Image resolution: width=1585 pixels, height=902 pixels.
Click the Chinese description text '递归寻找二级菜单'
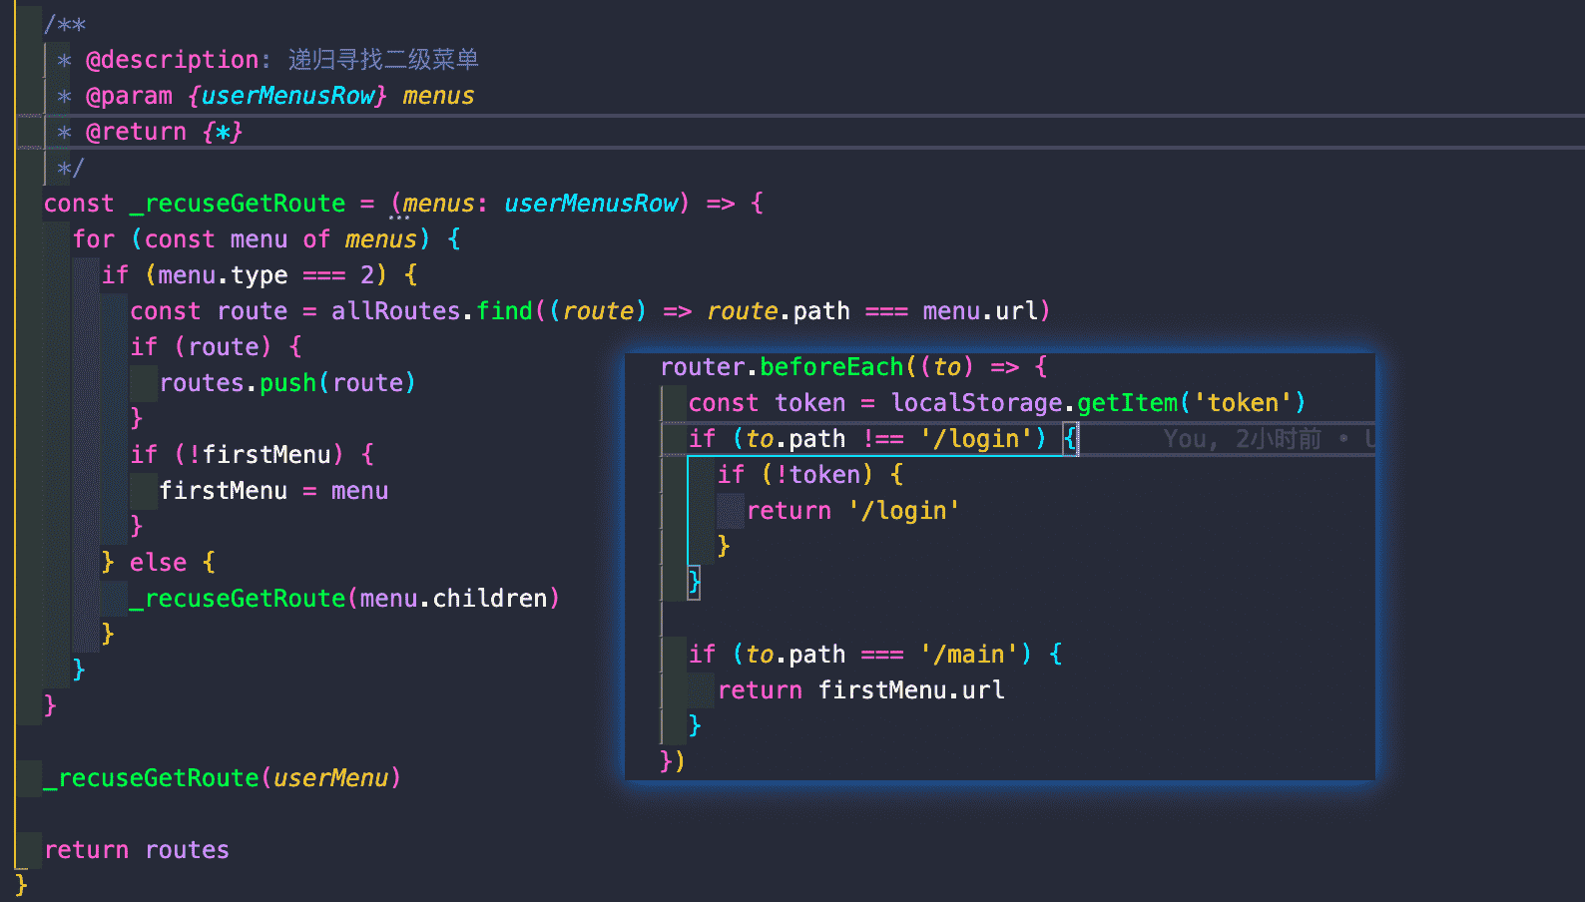tap(384, 60)
